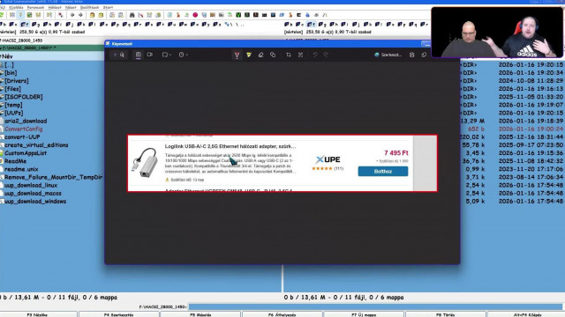Undo the last edit in Képmetsző
The image size is (565, 317).
click(315, 55)
